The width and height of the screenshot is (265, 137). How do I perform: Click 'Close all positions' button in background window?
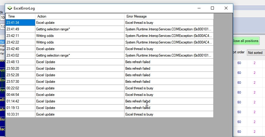pyautogui.click(x=246, y=41)
